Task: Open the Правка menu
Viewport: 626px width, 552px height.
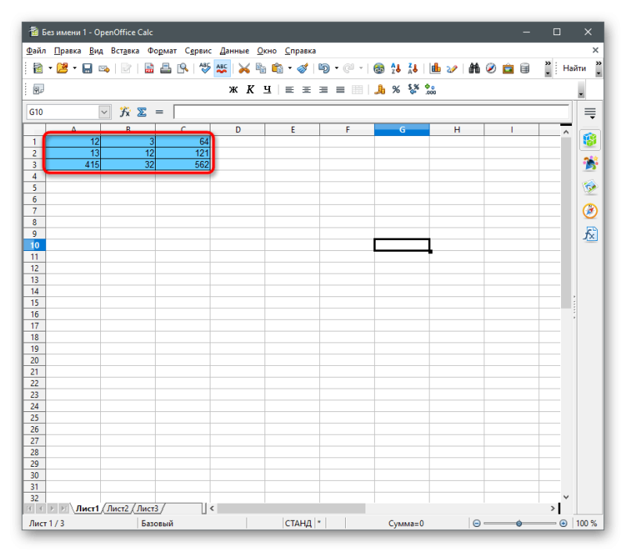Action: click(x=67, y=51)
